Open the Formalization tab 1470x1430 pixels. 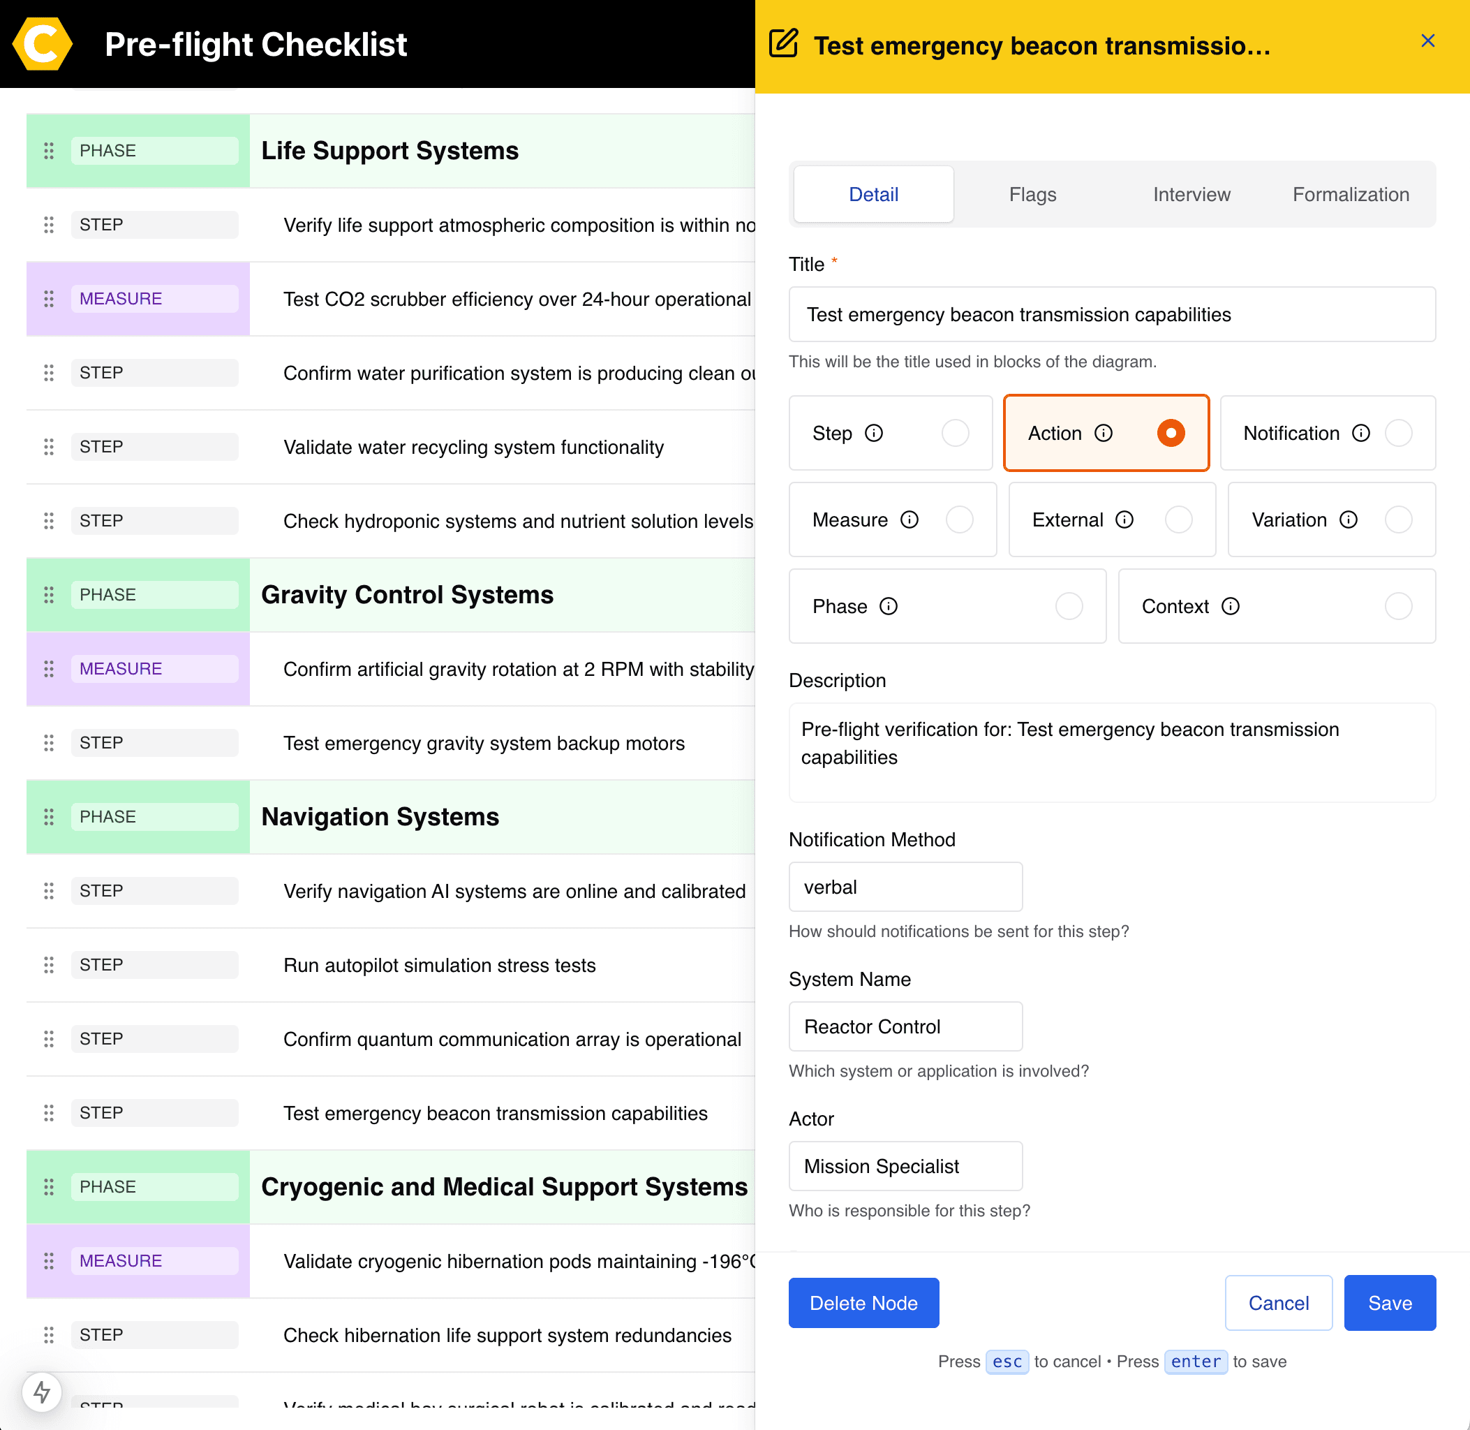1350,195
